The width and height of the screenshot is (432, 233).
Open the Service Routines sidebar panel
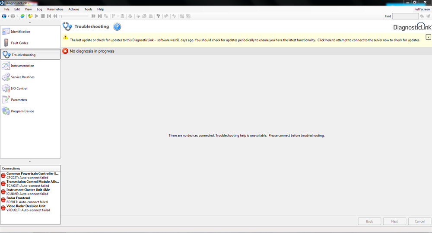tap(30, 77)
